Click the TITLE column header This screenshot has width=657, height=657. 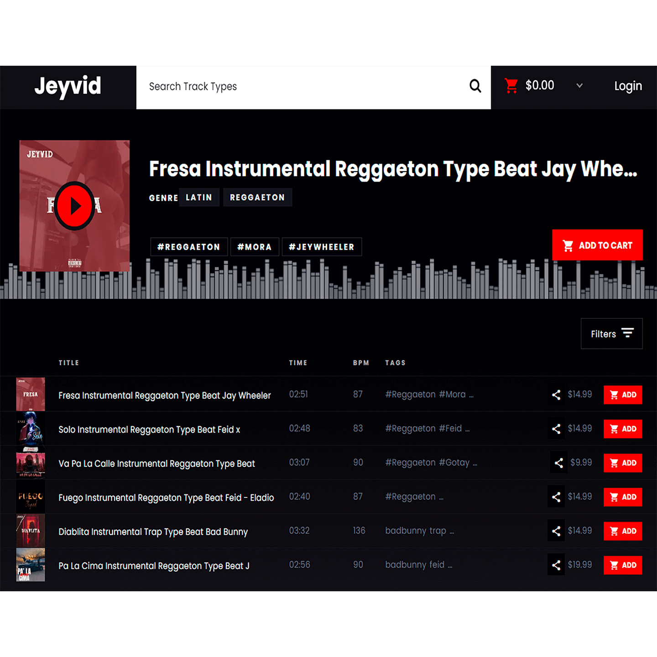click(69, 363)
